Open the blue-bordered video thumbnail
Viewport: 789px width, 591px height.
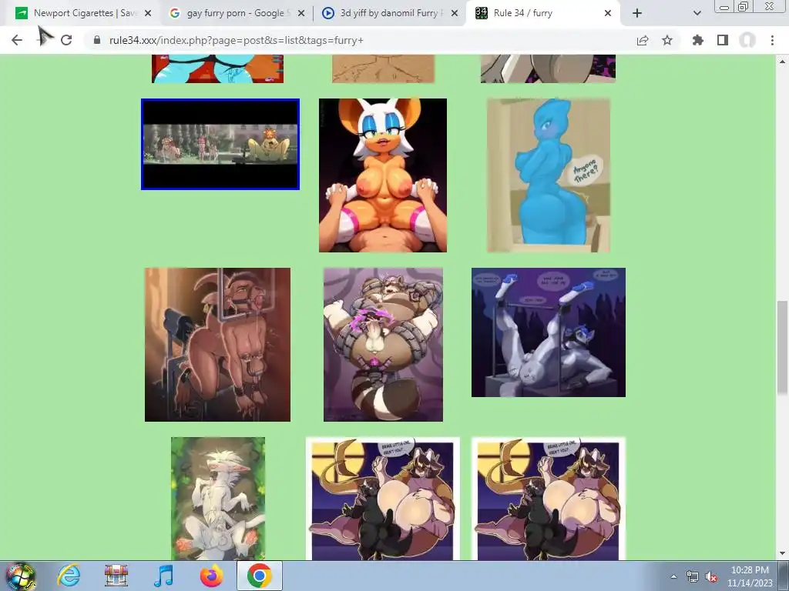click(220, 144)
